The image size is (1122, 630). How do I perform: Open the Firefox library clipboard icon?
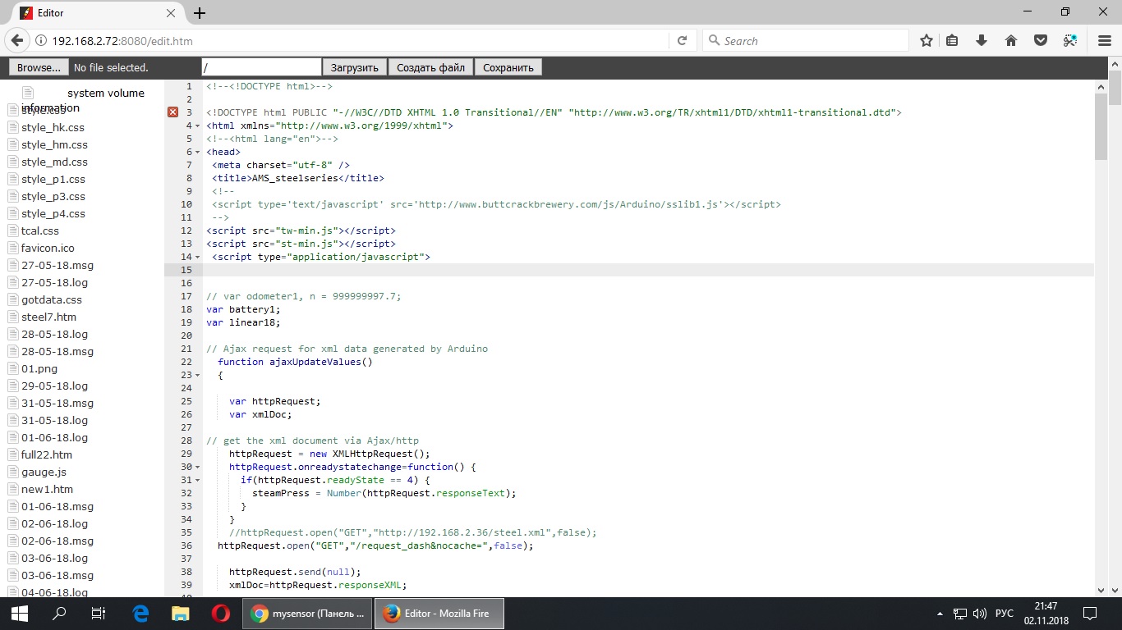952,39
